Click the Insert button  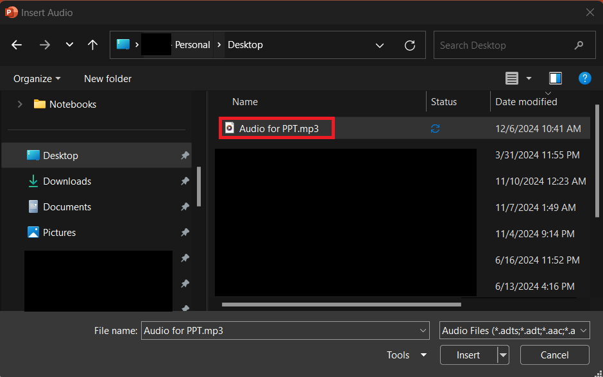point(468,355)
